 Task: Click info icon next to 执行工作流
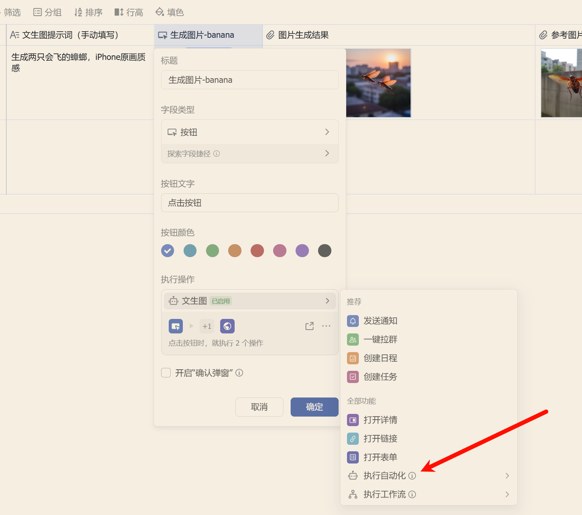(x=412, y=494)
